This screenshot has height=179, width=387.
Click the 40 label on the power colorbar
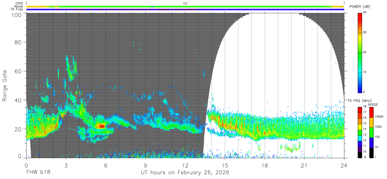click(x=365, y=13)
